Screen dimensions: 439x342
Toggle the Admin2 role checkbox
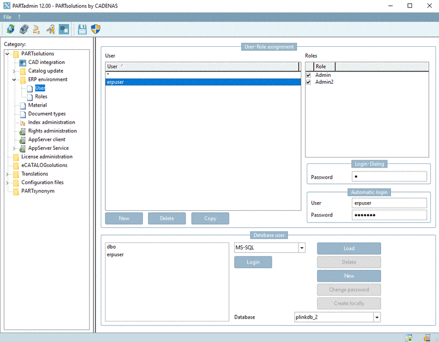point(308,82)
